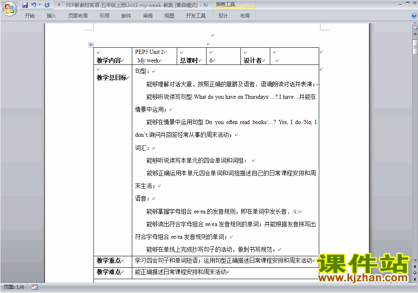
Task: Click the line 能够在单线上完成抄写句子的活动
Action: click(211, 249)
